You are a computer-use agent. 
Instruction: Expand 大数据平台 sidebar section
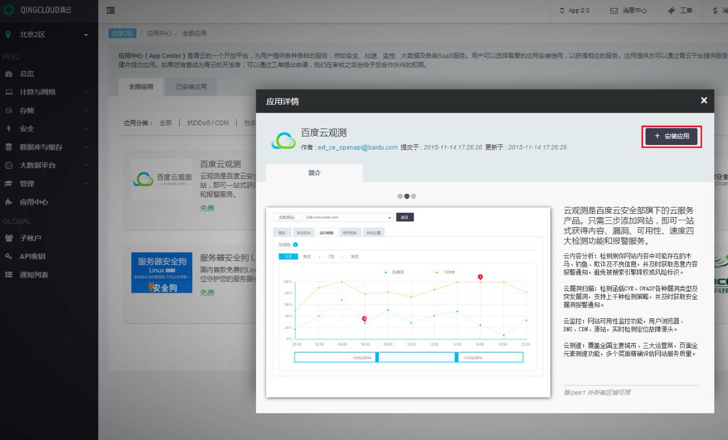(49, 165)
